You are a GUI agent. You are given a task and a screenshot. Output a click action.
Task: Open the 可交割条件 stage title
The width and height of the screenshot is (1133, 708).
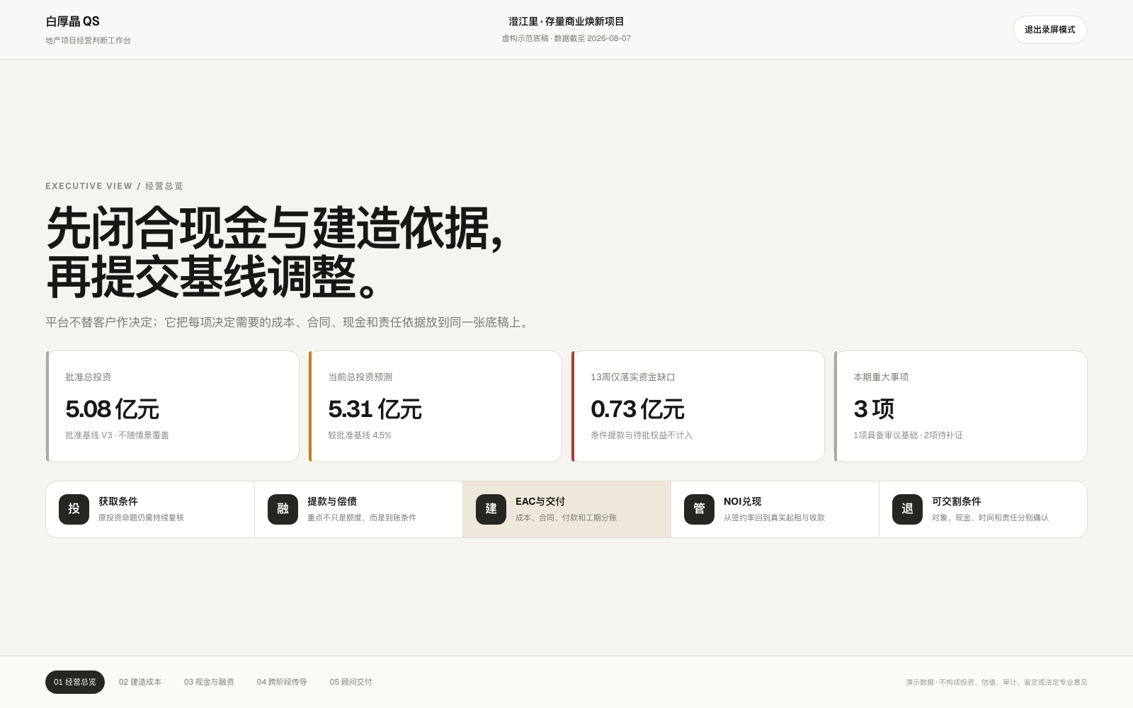957,501
